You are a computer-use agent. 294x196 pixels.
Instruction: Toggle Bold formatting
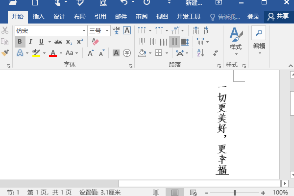[x=20, y=42]
